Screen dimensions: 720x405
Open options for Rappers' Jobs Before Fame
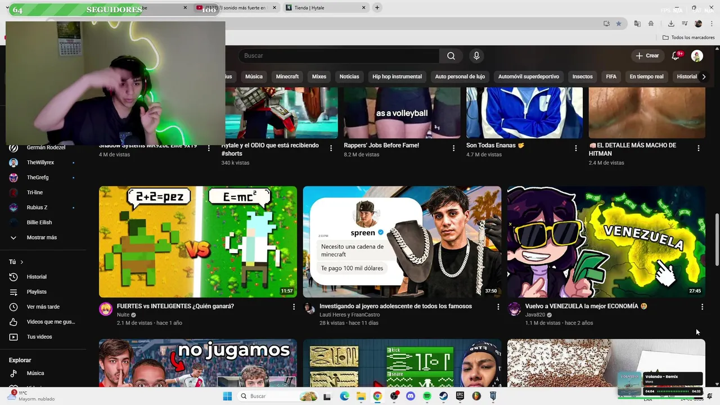(453, 148)
